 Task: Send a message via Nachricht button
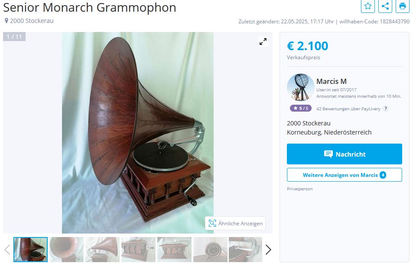[x=344, y=154]
